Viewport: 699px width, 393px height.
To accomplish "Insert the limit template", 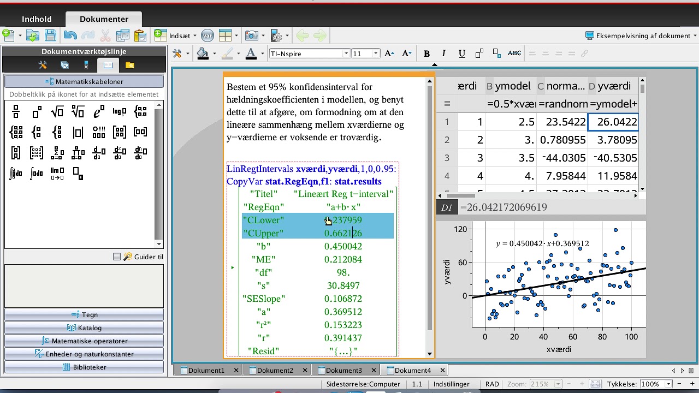I will click(x=57, y=173).
